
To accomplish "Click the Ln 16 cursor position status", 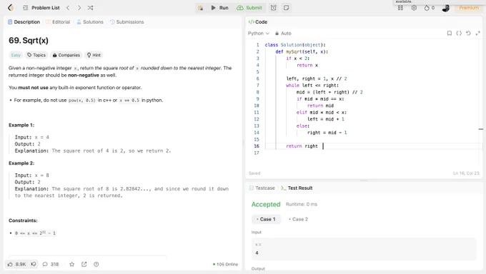I will click(x=466, y=173).
